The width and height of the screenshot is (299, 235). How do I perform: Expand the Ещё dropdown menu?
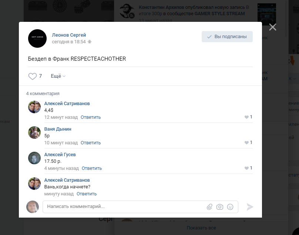[x=58, y=76]
